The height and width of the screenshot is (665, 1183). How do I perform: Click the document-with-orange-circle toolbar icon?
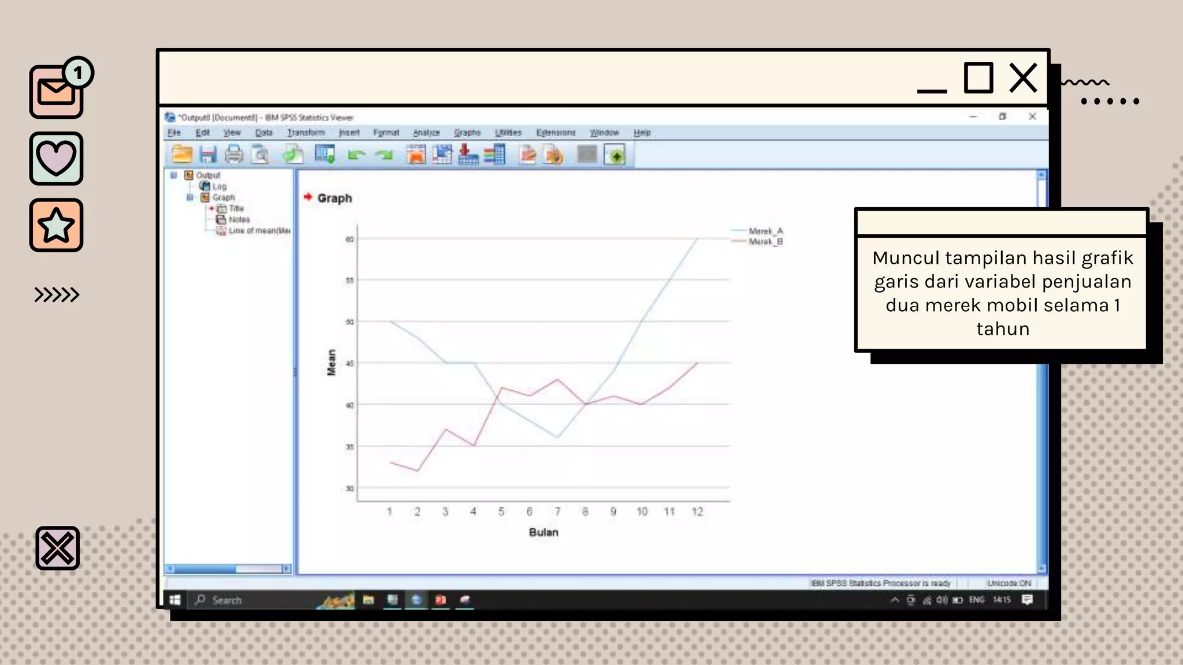pos(553,155)
